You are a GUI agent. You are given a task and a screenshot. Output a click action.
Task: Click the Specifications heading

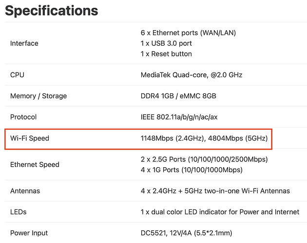tap(52, 11)
